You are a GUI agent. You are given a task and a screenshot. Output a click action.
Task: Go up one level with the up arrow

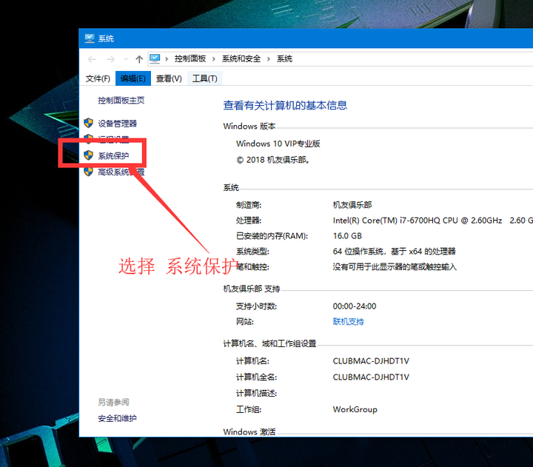click(139, 59)
